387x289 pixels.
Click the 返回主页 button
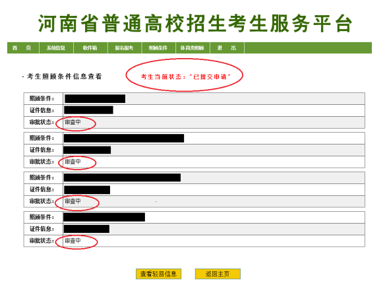pos(218,274)
